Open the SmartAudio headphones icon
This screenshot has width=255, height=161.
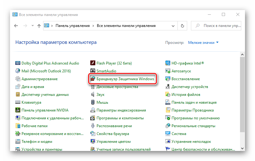93,71
